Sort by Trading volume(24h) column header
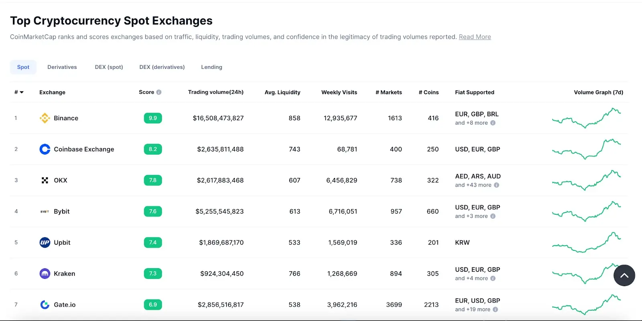642x321 pixels. (216, 92)
